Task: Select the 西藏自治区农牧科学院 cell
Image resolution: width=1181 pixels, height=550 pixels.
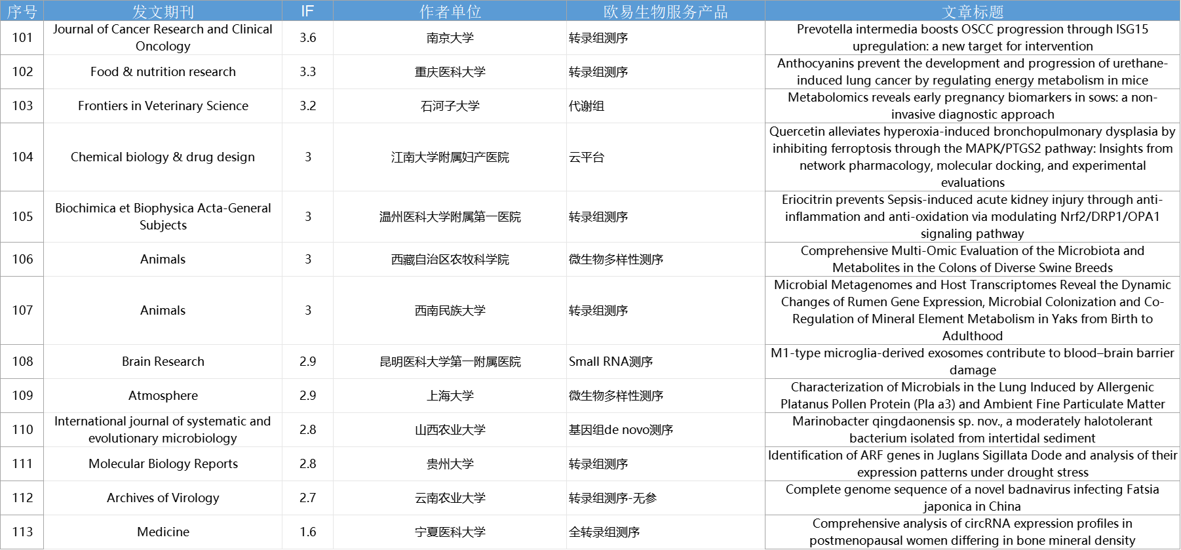Action: pos(450,260)
